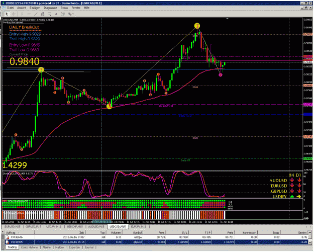Select order row 49443905
The image size is (314, 252).
coord(156,242)
